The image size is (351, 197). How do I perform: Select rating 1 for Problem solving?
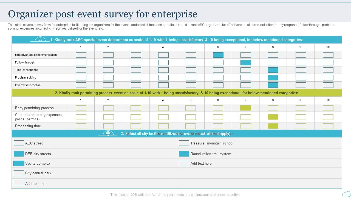81,77
